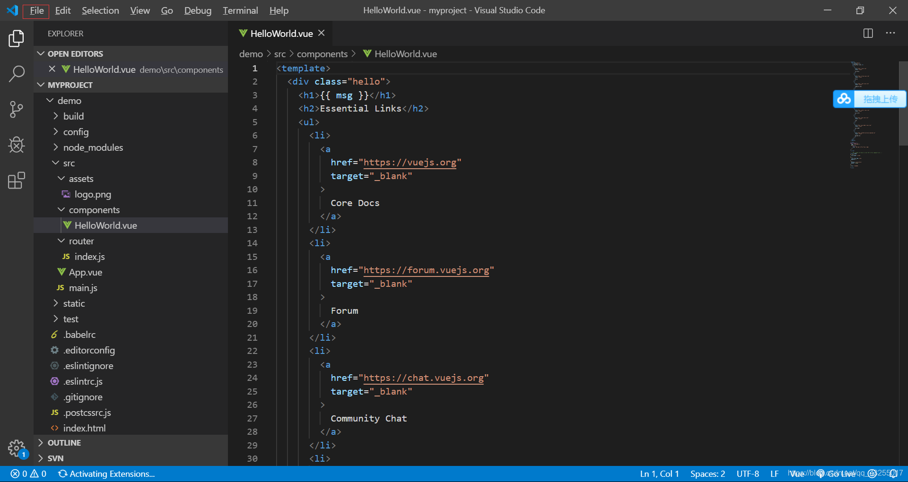Open the .gitignore file
Screen dimensions: 908x482
point(131,396)
